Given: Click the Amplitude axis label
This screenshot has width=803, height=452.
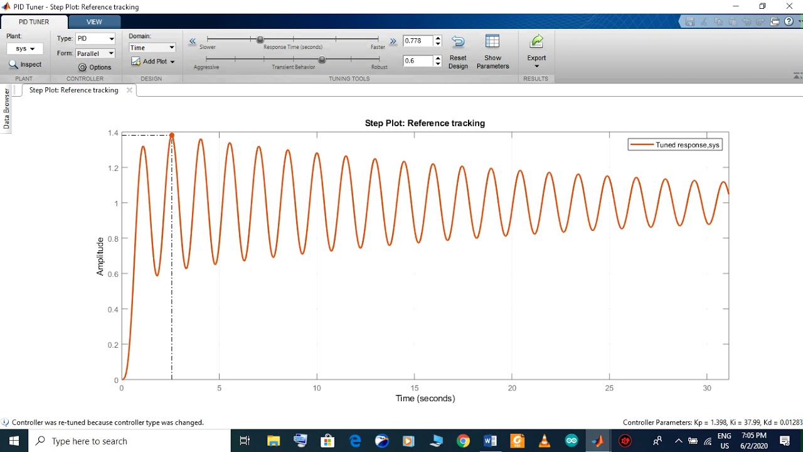Looking at the screenshot, I should click(100, 256).
